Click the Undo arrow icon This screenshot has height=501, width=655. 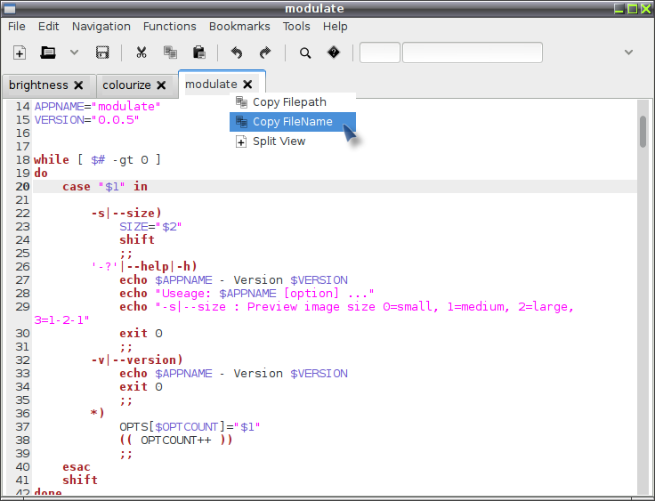[237, 53]
